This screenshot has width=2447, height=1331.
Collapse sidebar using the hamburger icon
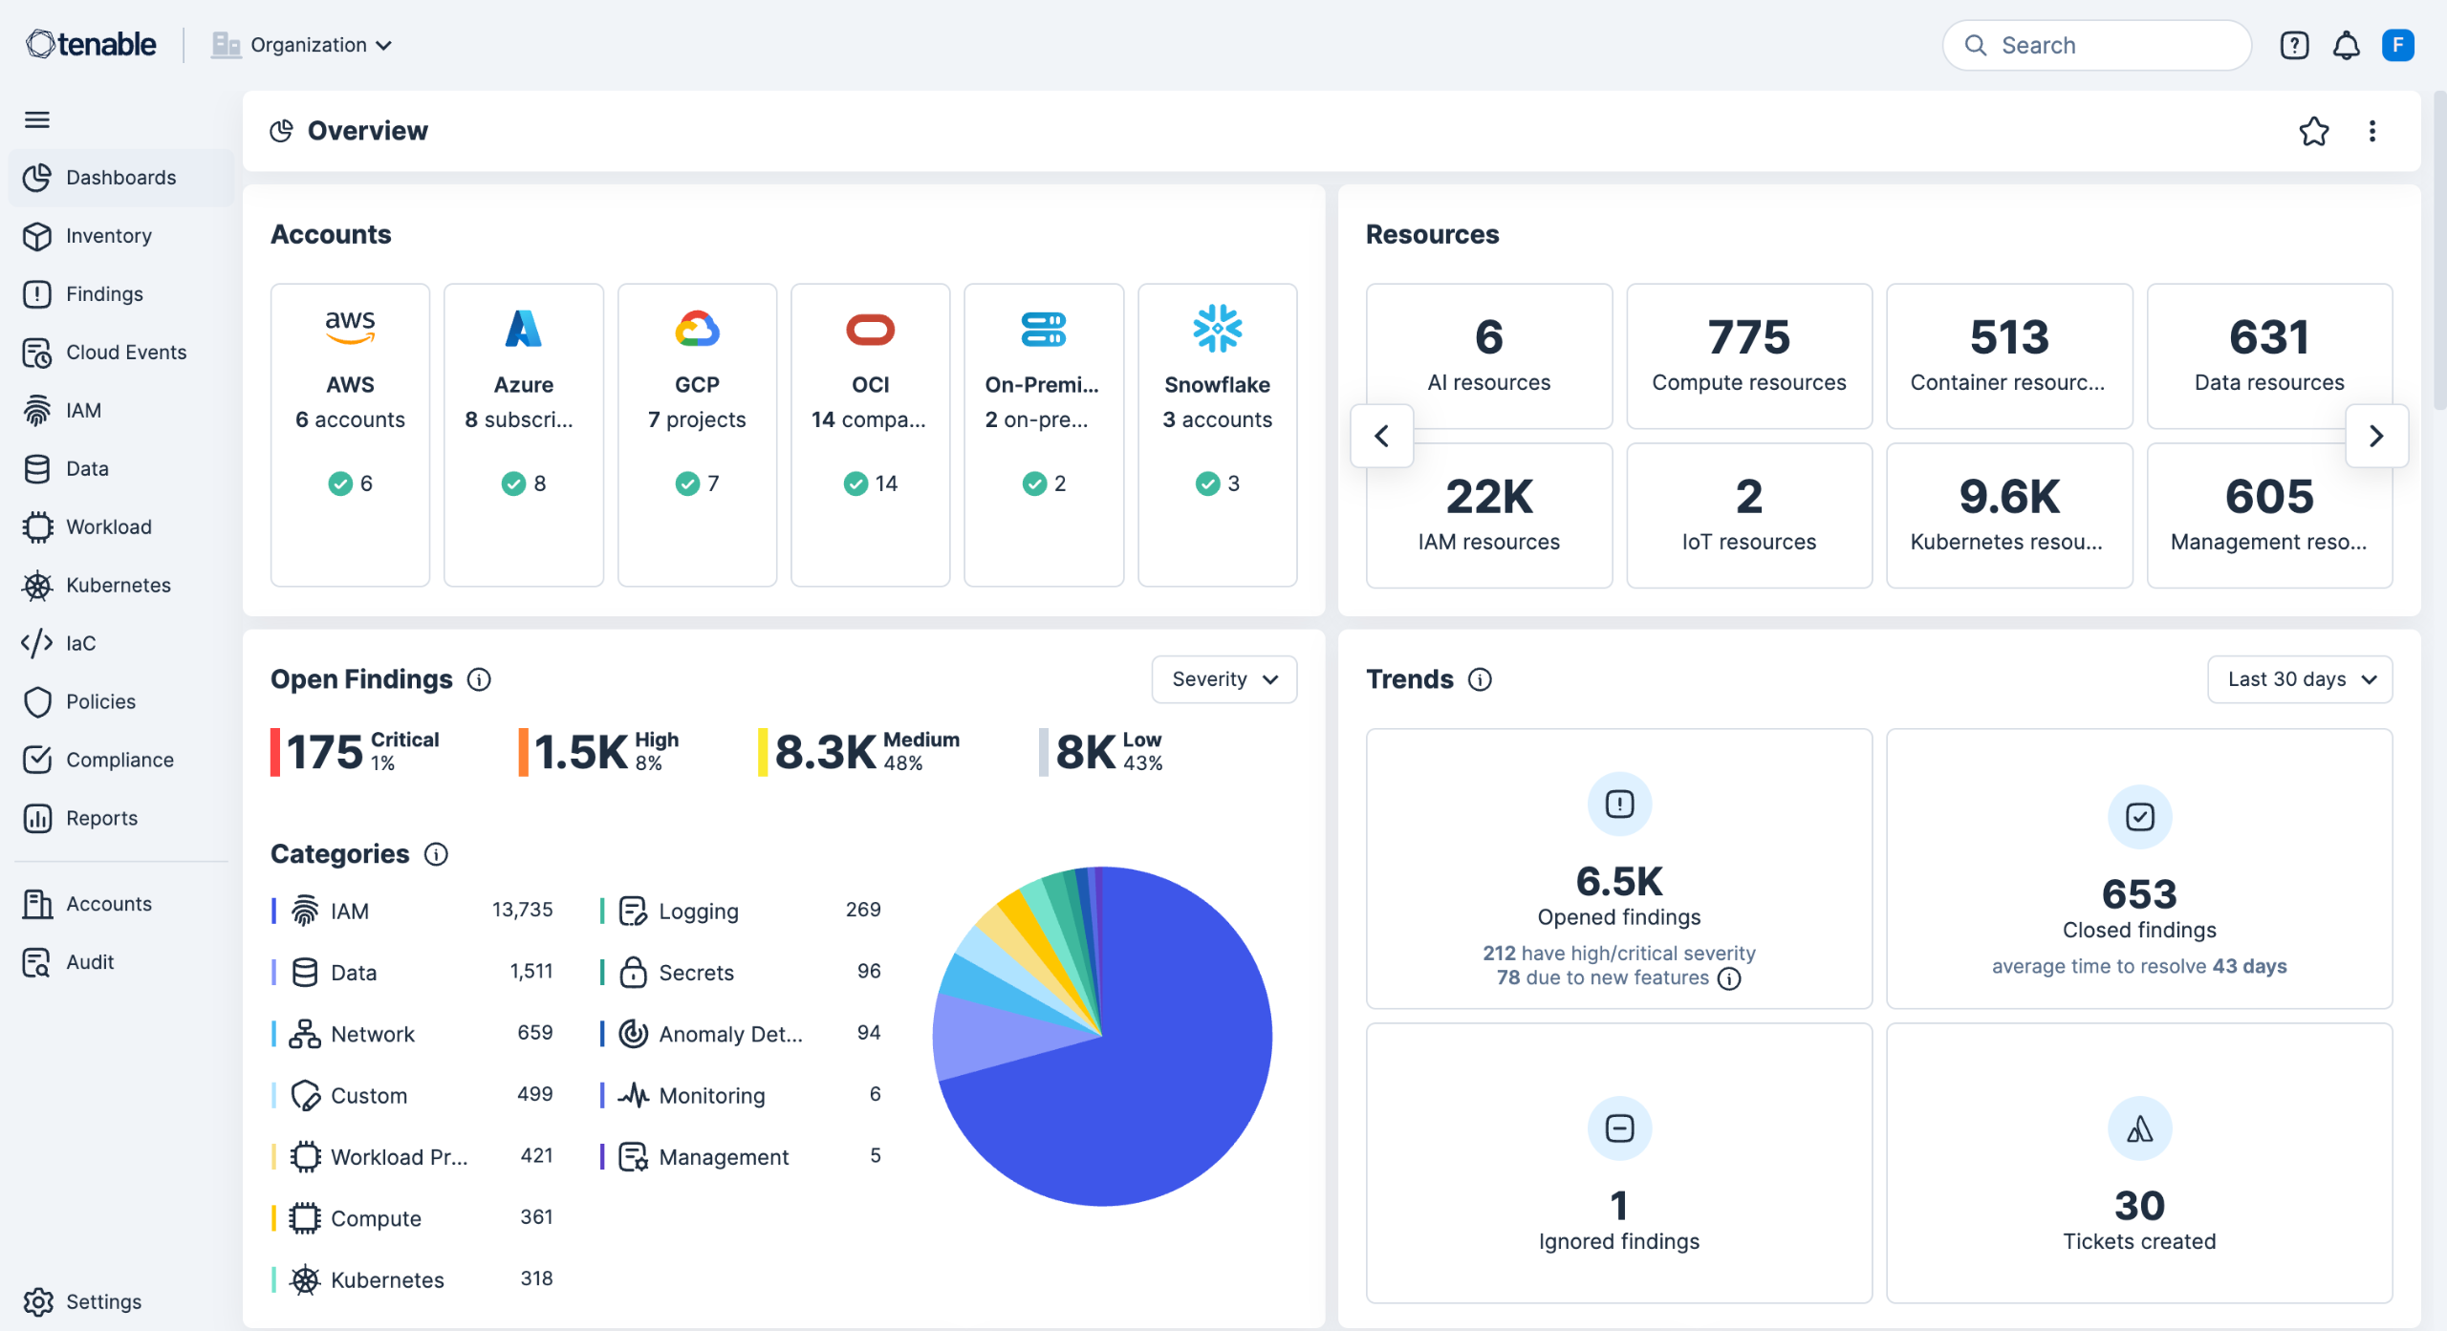(x=37, y=119)
